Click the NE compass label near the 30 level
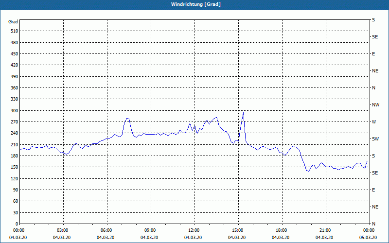 [x=375, y=207]
